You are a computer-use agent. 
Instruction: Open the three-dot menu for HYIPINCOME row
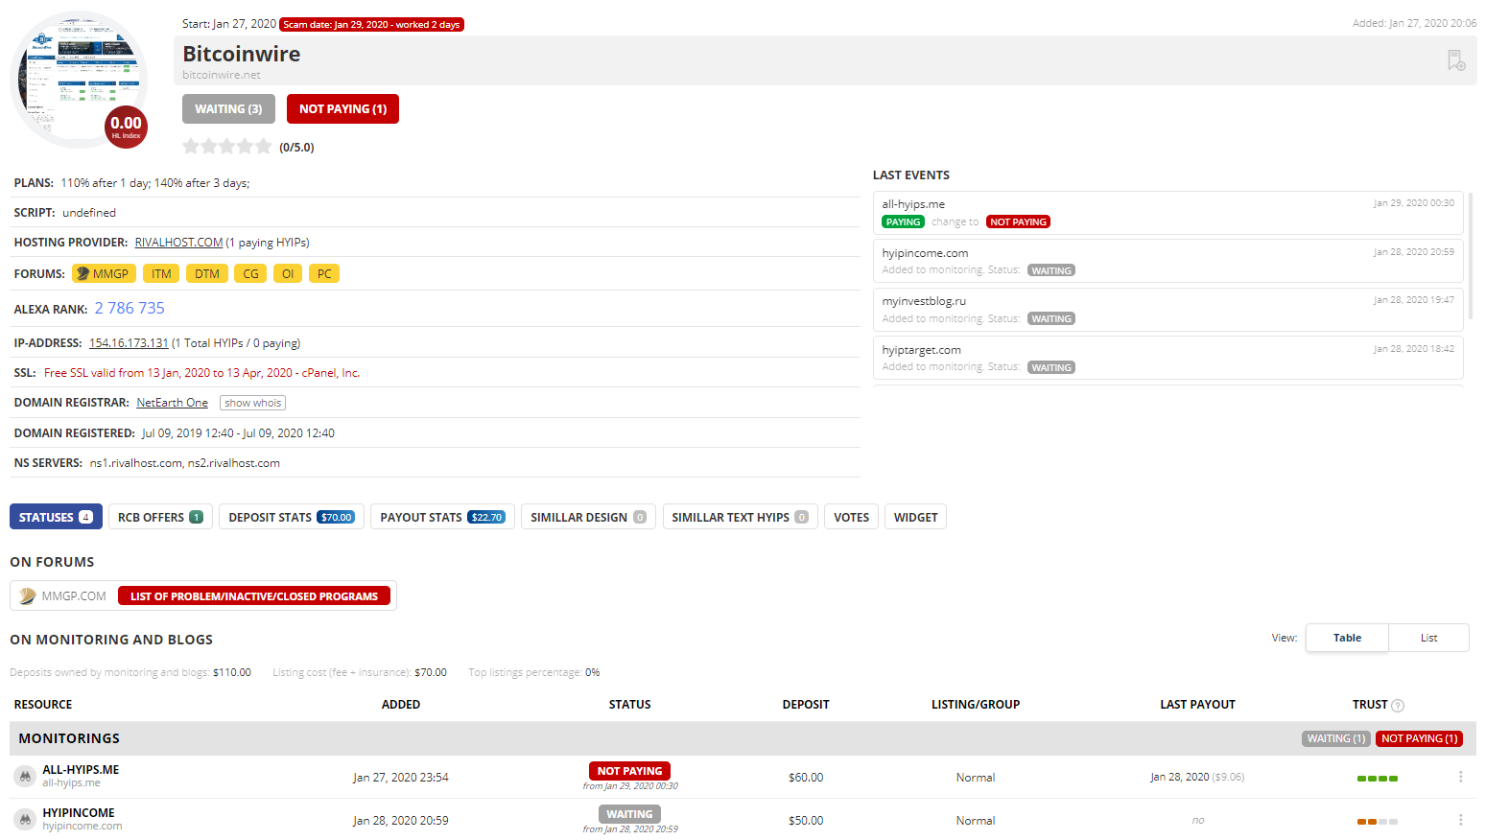[1460, 820]
